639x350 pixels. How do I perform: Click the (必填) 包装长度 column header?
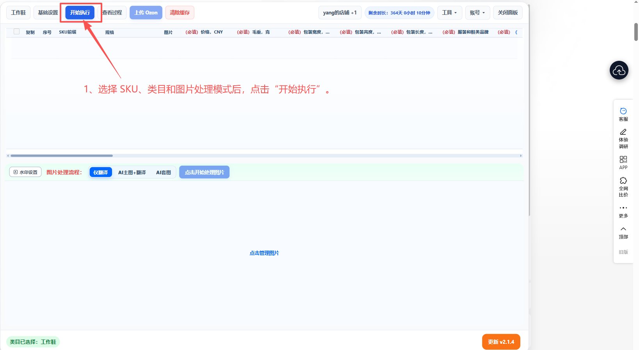[x=412, y=32]
